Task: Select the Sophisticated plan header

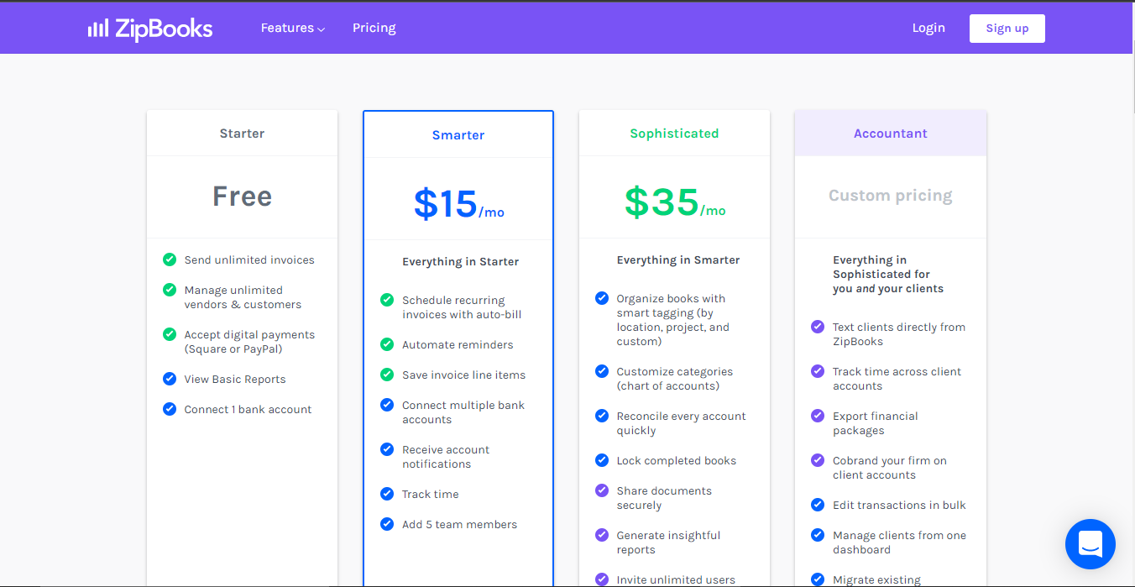Action: 674,133
